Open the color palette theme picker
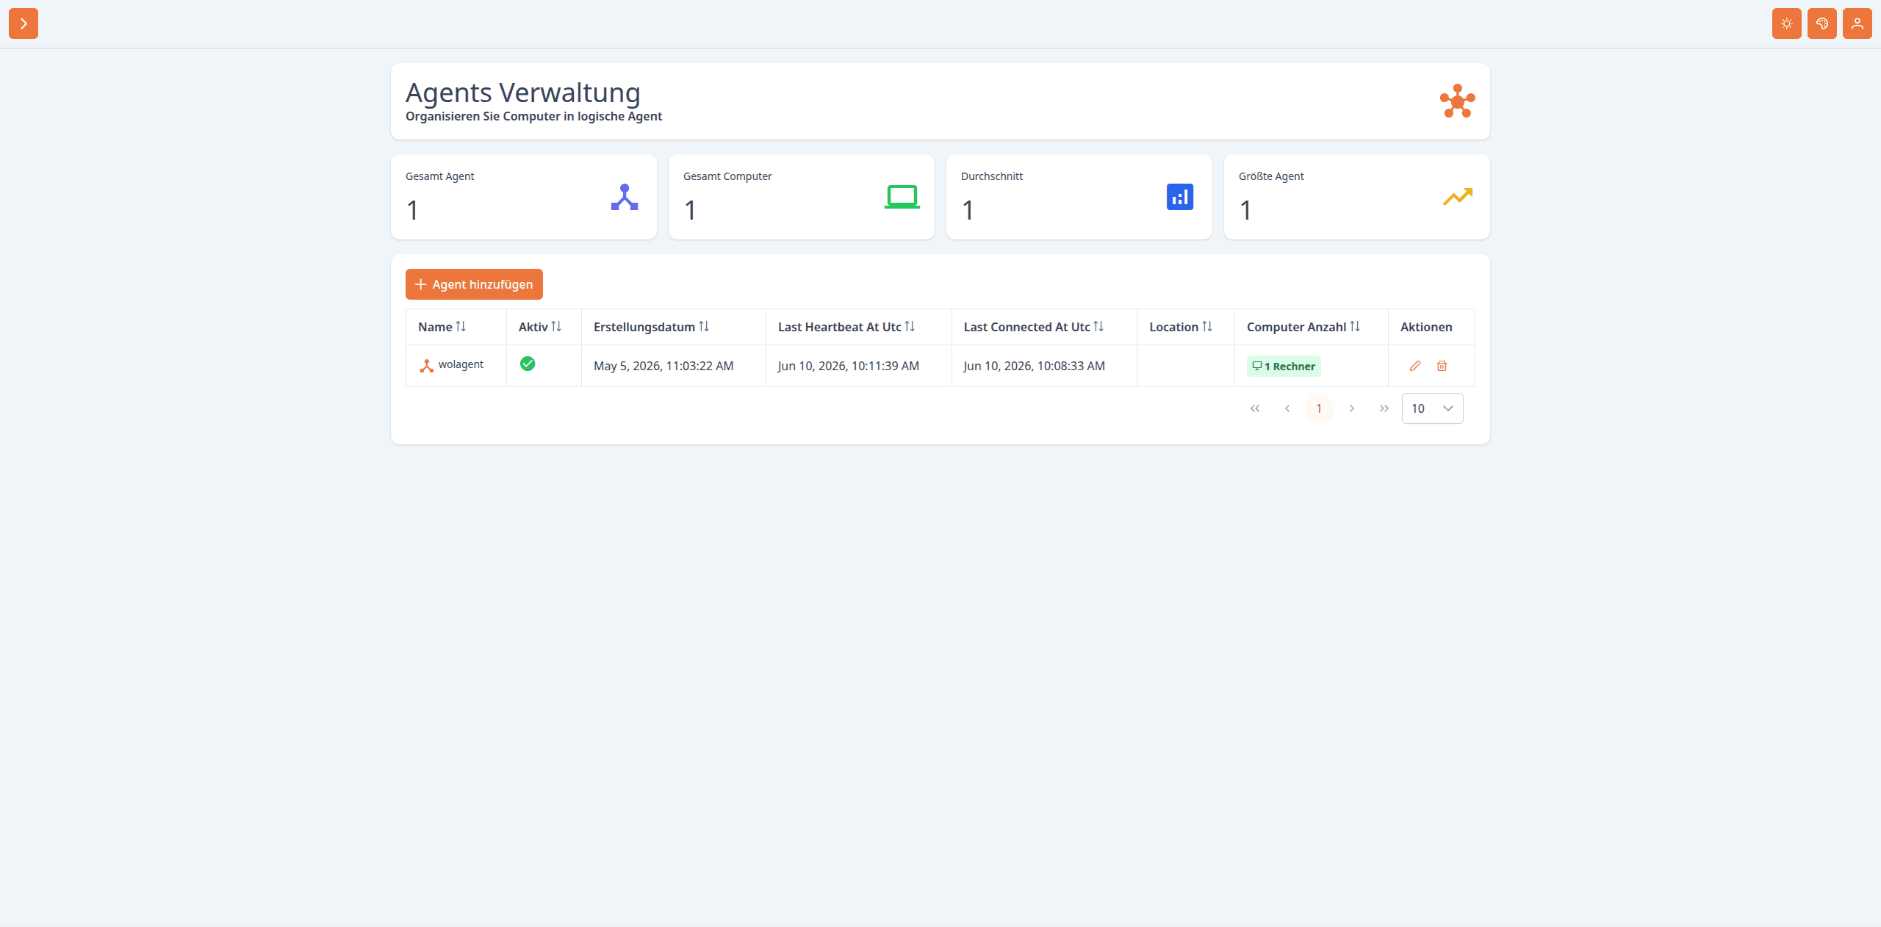1881x927 pixels. pyautogui.click(x=1821, y=24)
